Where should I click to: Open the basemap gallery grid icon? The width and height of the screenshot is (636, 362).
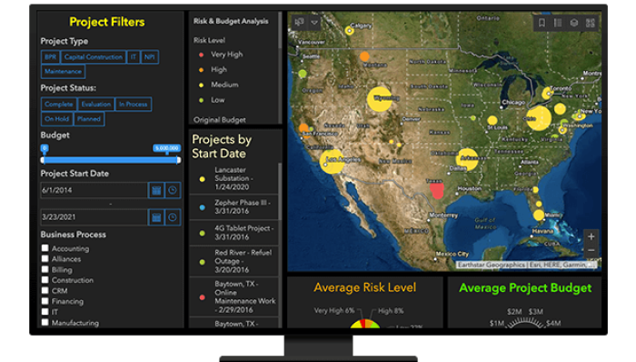pos(591,23)
